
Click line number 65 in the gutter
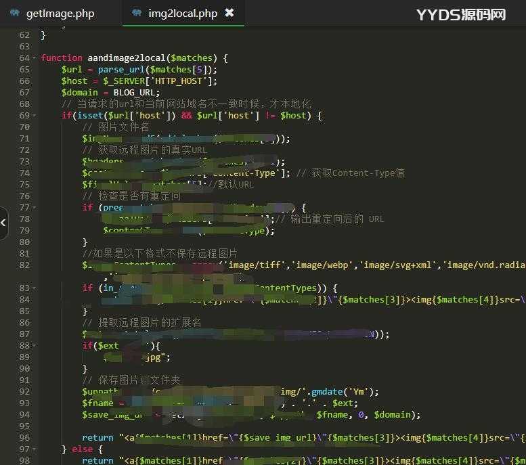(x=24, y=70)
